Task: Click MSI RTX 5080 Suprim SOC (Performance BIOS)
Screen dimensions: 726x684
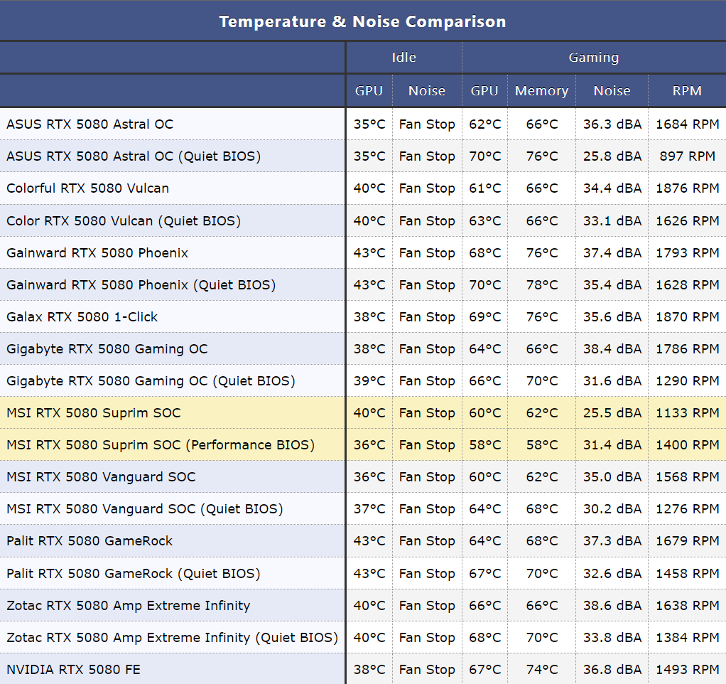Action: coord(160,445)
